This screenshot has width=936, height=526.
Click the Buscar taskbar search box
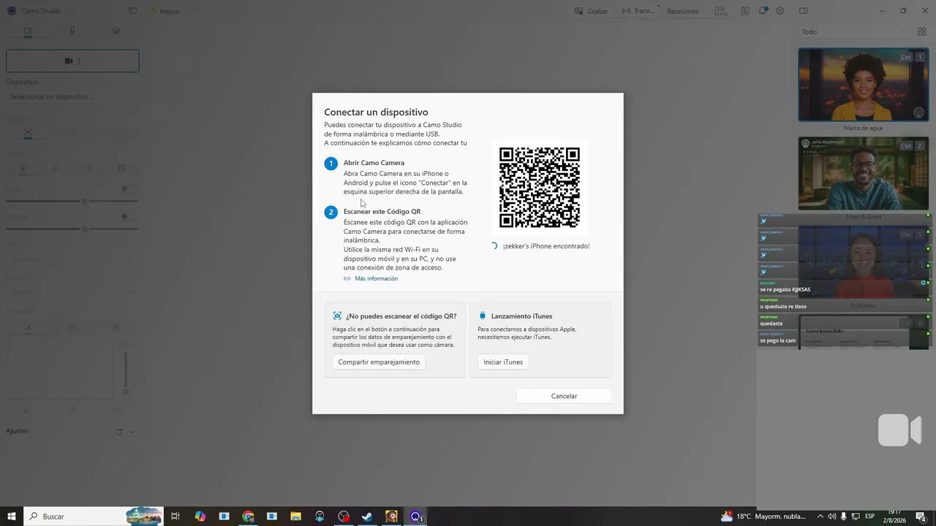click(x=94, y=517)
